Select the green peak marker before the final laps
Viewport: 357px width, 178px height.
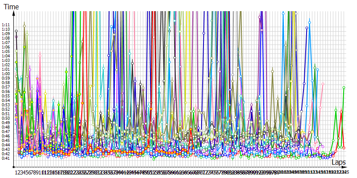[x=336, y=109]
